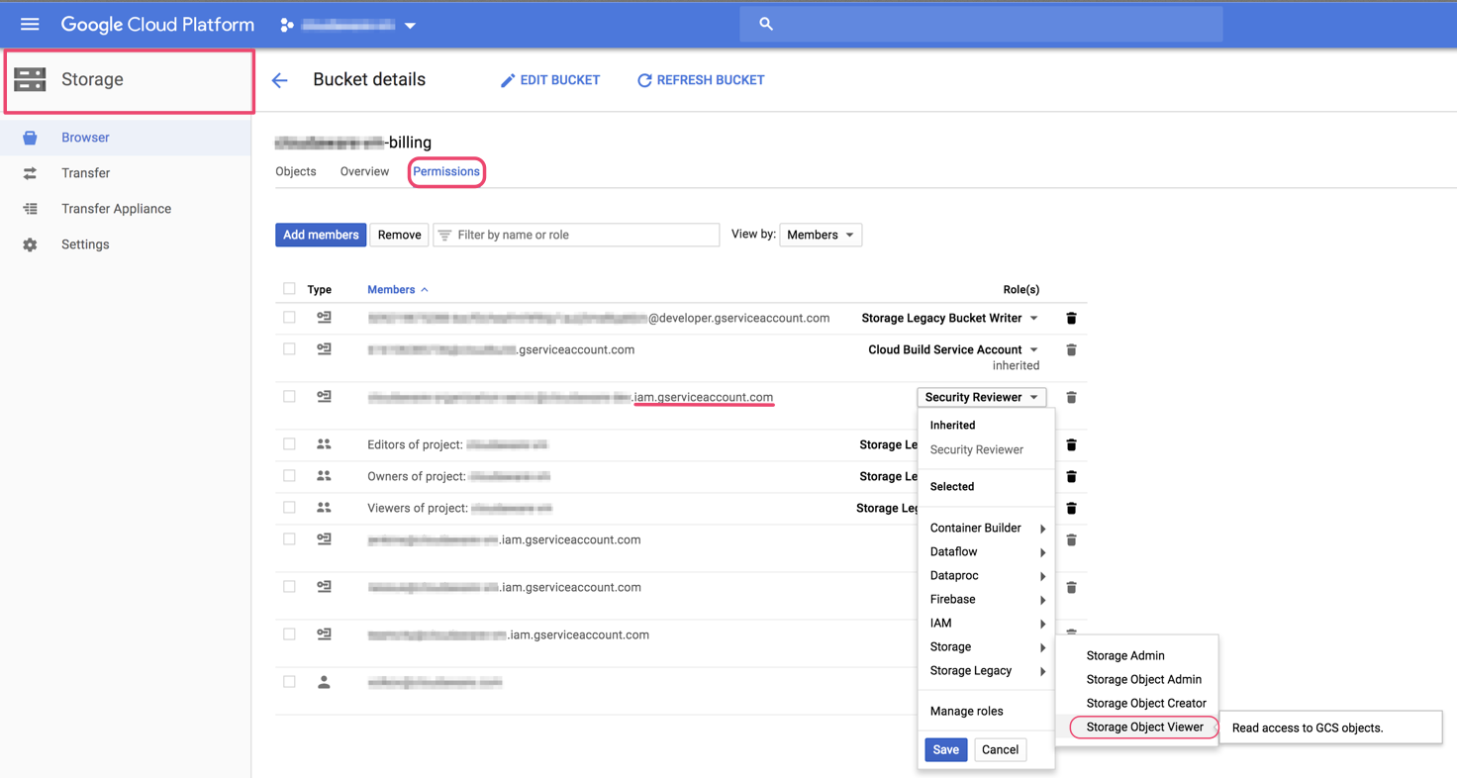Click the Transfer arrows icon in sidebar
This screenshot has height=778, width=1457.
pos(30,173)
